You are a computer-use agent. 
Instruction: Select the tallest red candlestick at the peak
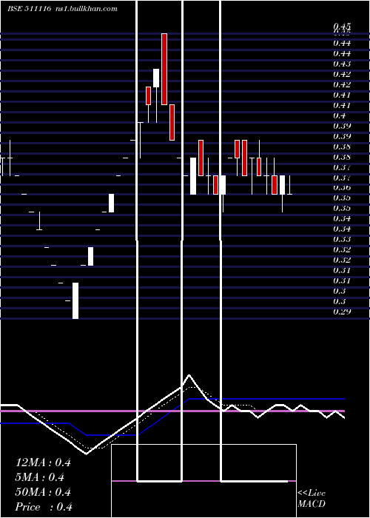coord(164,69)
